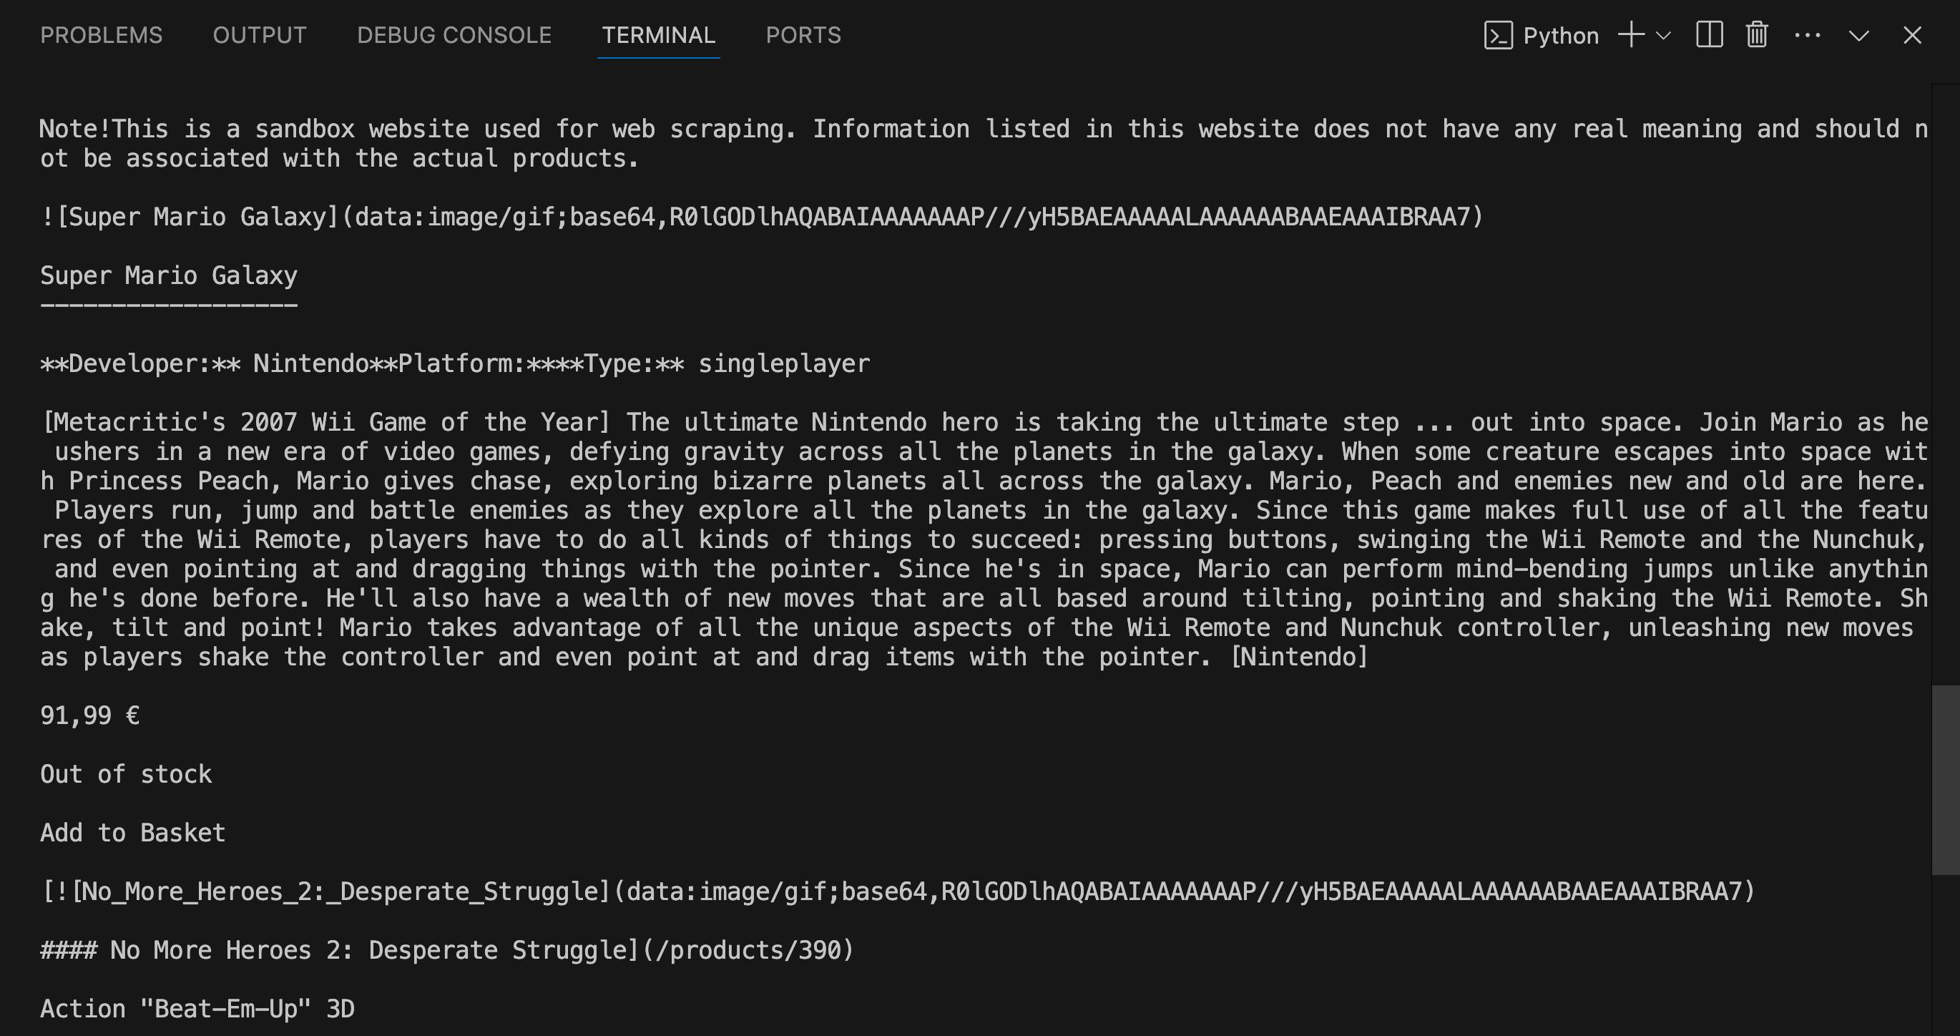Expand the launch profile dropdown arrow
This screenshot has height=1036, width=1960.
(x=1663, y=36)
